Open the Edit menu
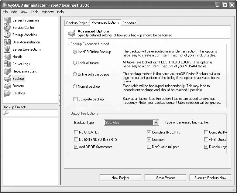The image size is (237, 193). point(14,12)
